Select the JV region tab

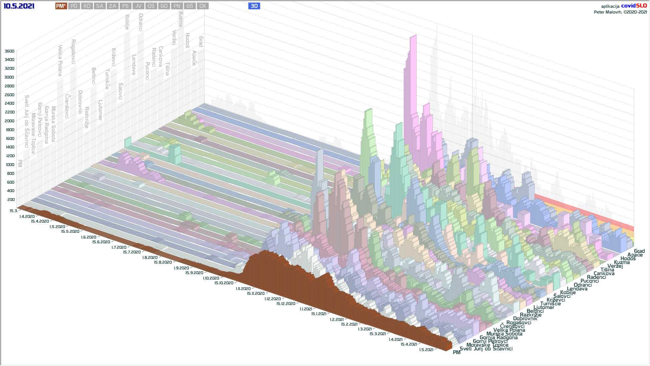coord(138,6)
